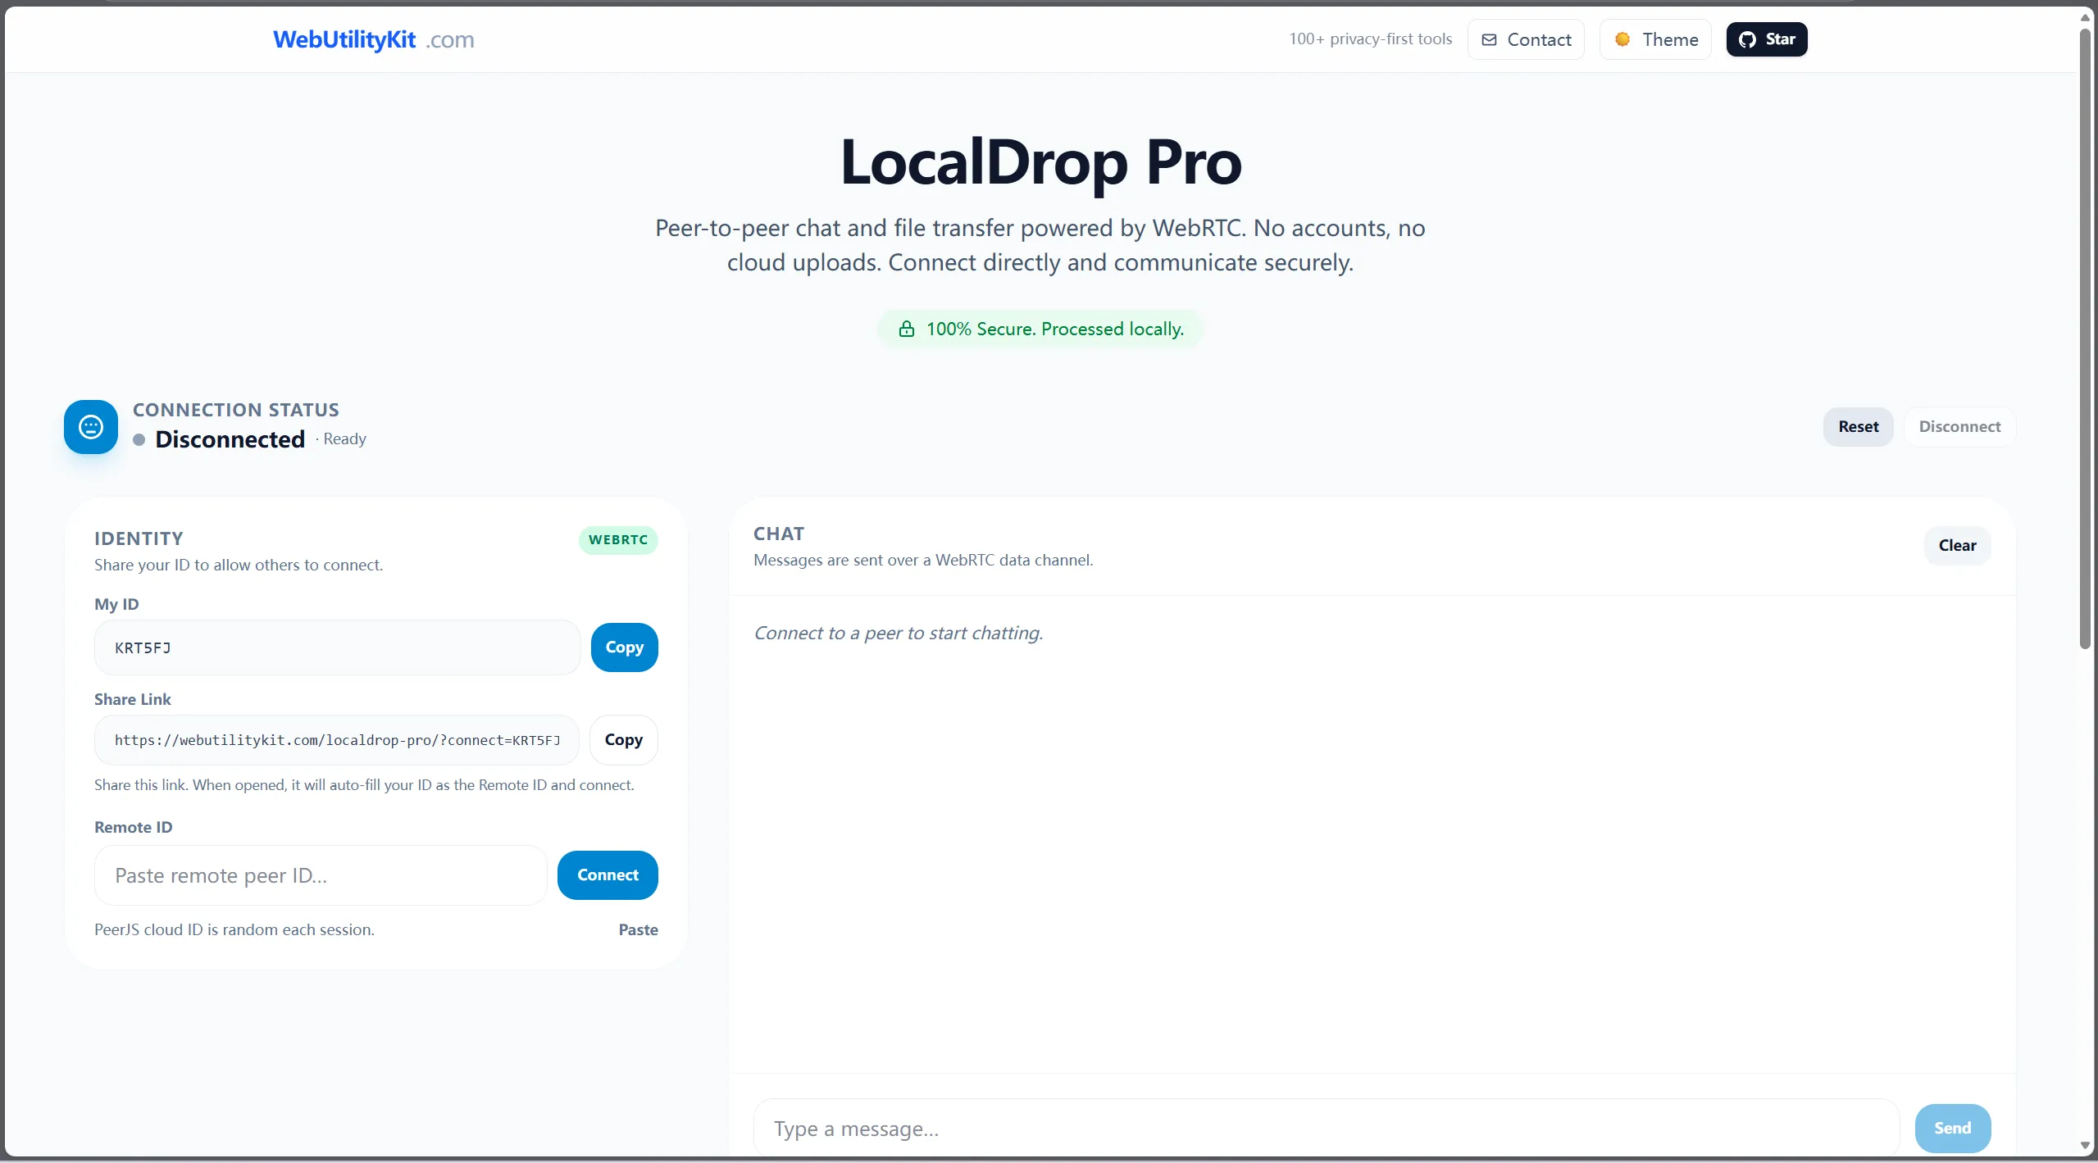The width and height of the screenshot is (2098, 1163).
Task: Copy My ID with the blue Copy button
Action: (x=624, y=647)
